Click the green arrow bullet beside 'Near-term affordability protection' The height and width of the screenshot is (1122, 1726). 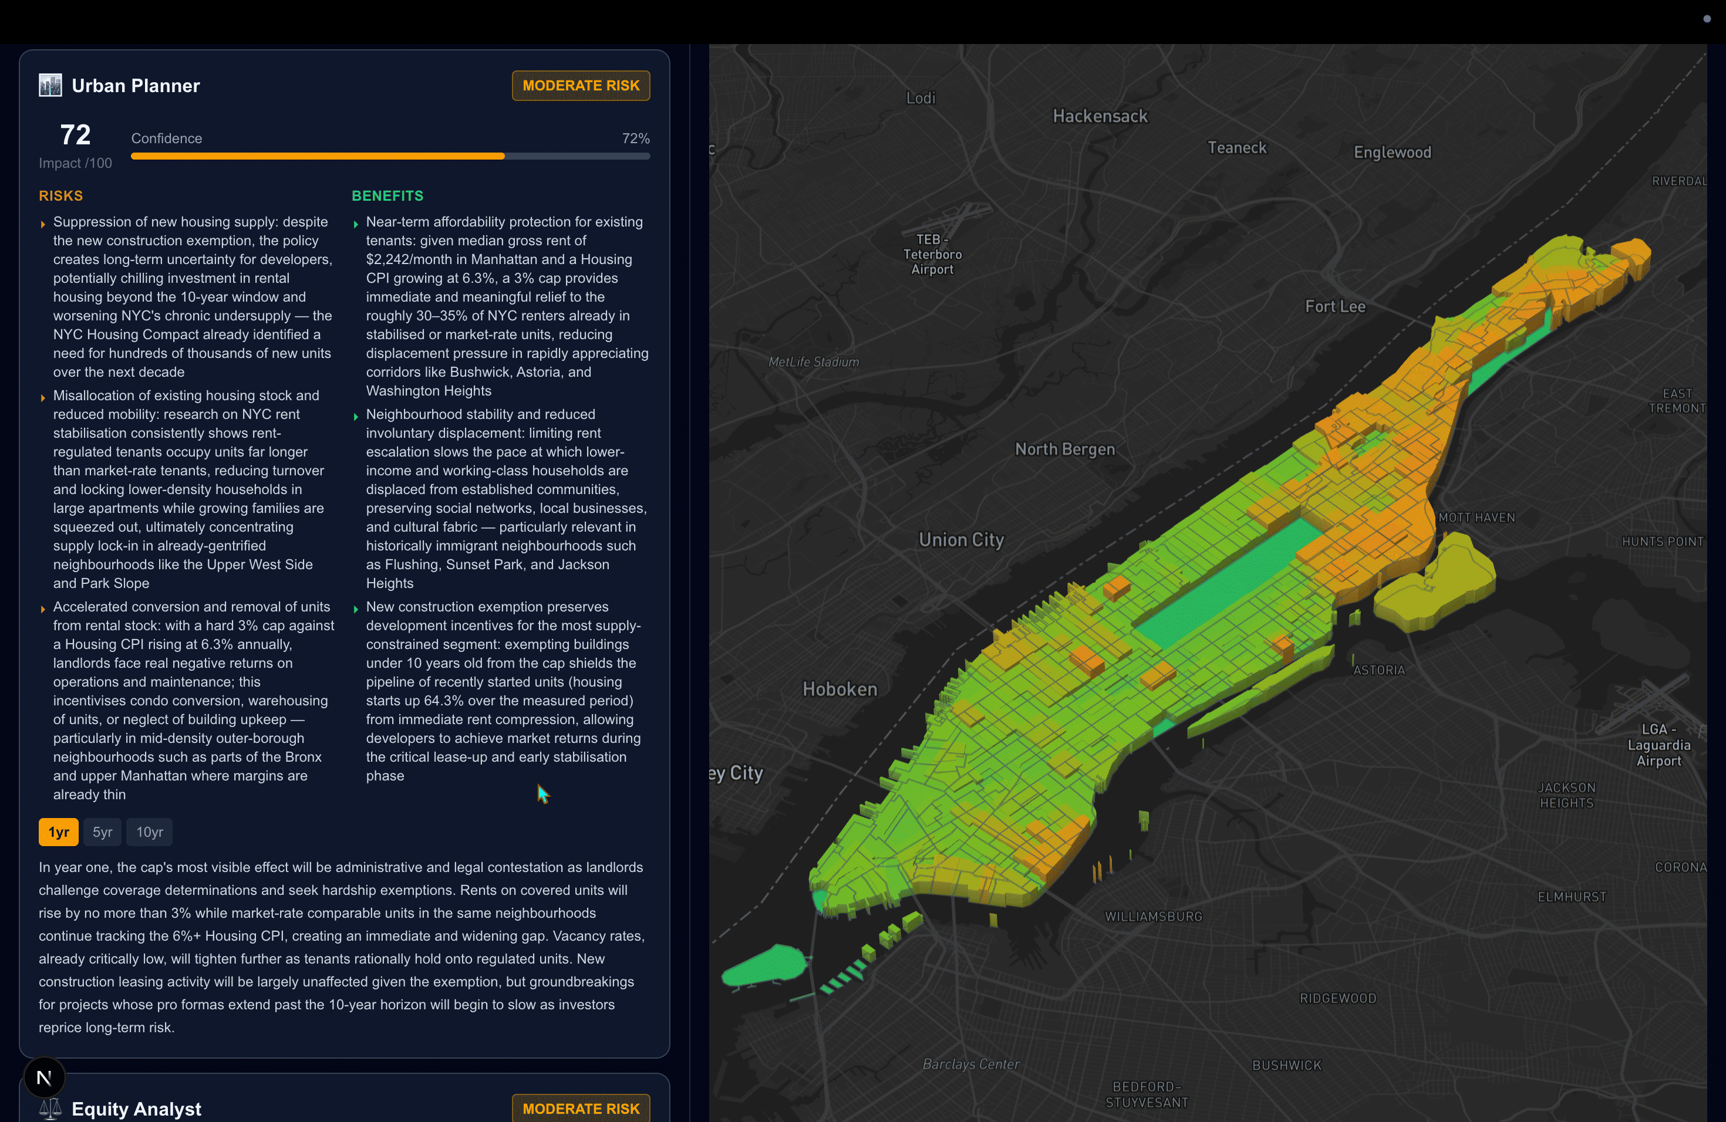click(356, 224)
